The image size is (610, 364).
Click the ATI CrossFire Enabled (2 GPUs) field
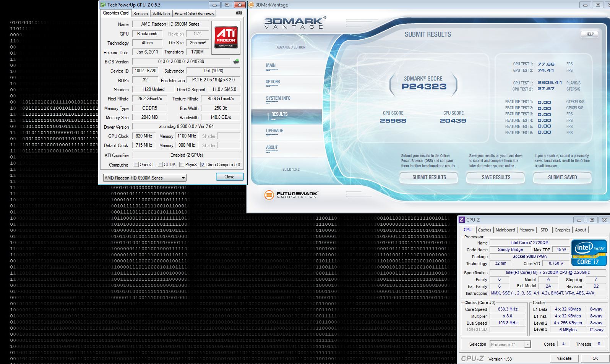[186, 155]
